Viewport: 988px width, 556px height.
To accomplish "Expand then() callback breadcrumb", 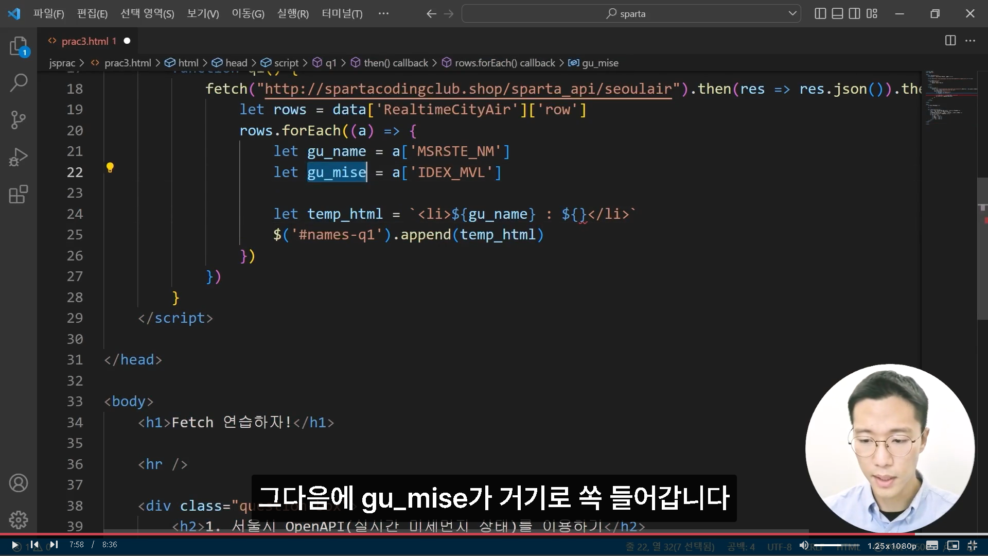I will [x=390, y=63].
